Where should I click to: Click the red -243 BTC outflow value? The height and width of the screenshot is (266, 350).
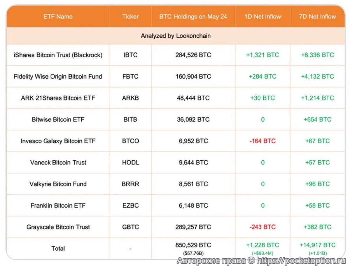coord(262,227)
